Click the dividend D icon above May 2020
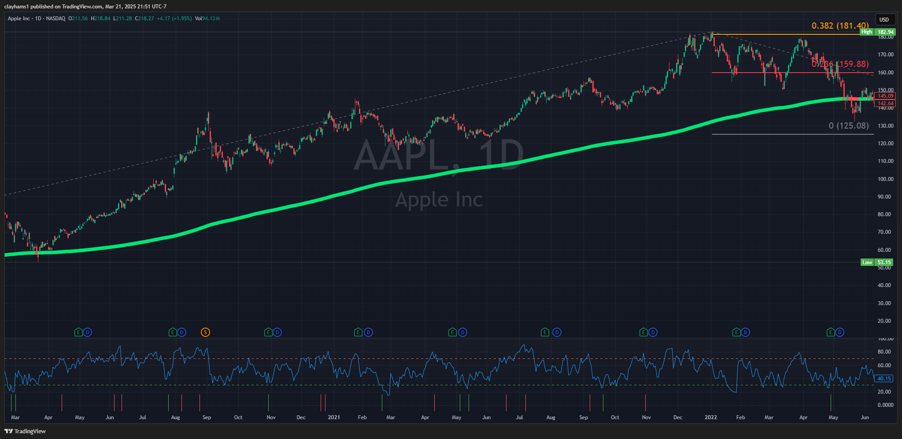 pos(88,332)
